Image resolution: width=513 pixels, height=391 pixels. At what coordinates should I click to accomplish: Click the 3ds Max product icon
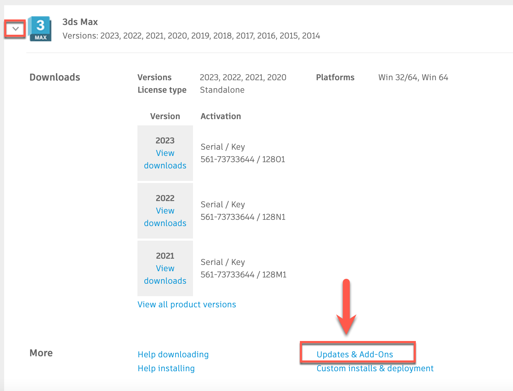pyautogui.click(x=40, y=29)
